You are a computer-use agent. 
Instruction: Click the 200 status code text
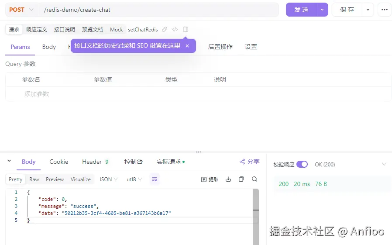tap(283, 184)
